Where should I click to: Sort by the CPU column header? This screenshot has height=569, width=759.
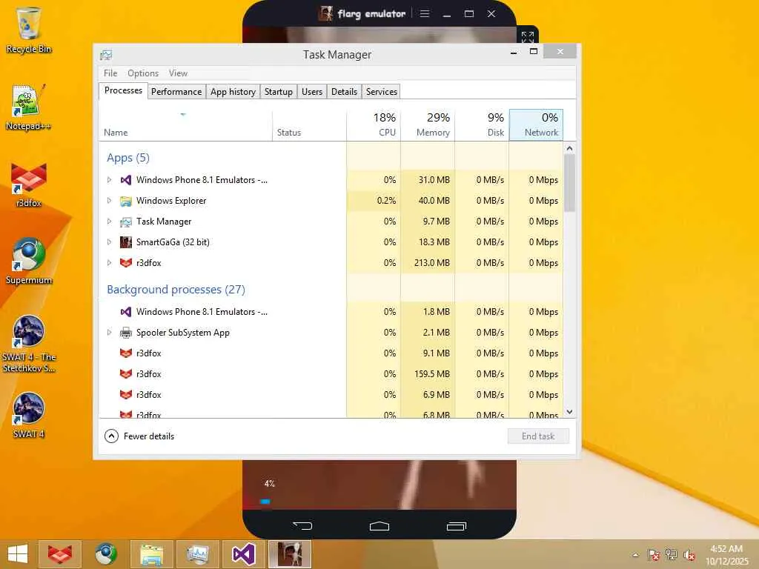(x=374, y=125)
